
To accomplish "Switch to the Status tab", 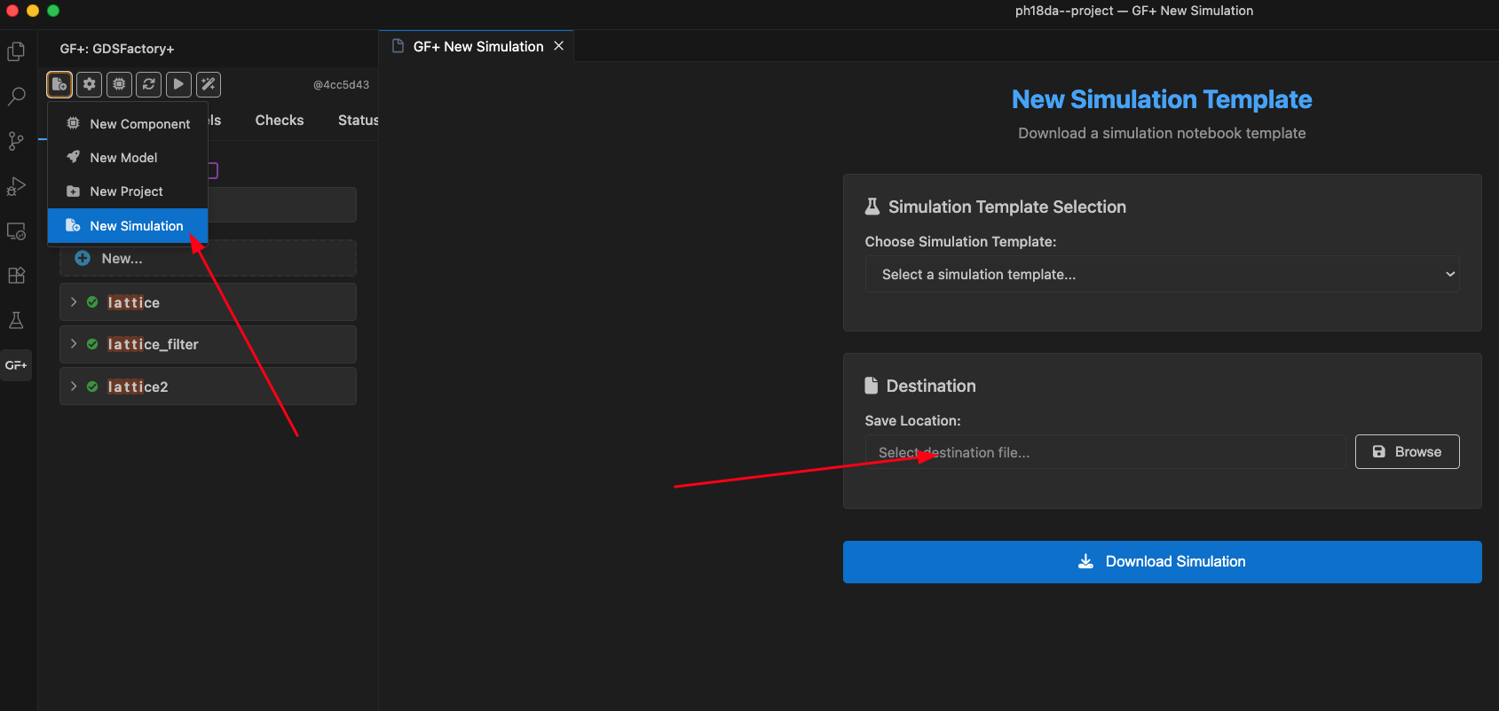I will 358,120.
